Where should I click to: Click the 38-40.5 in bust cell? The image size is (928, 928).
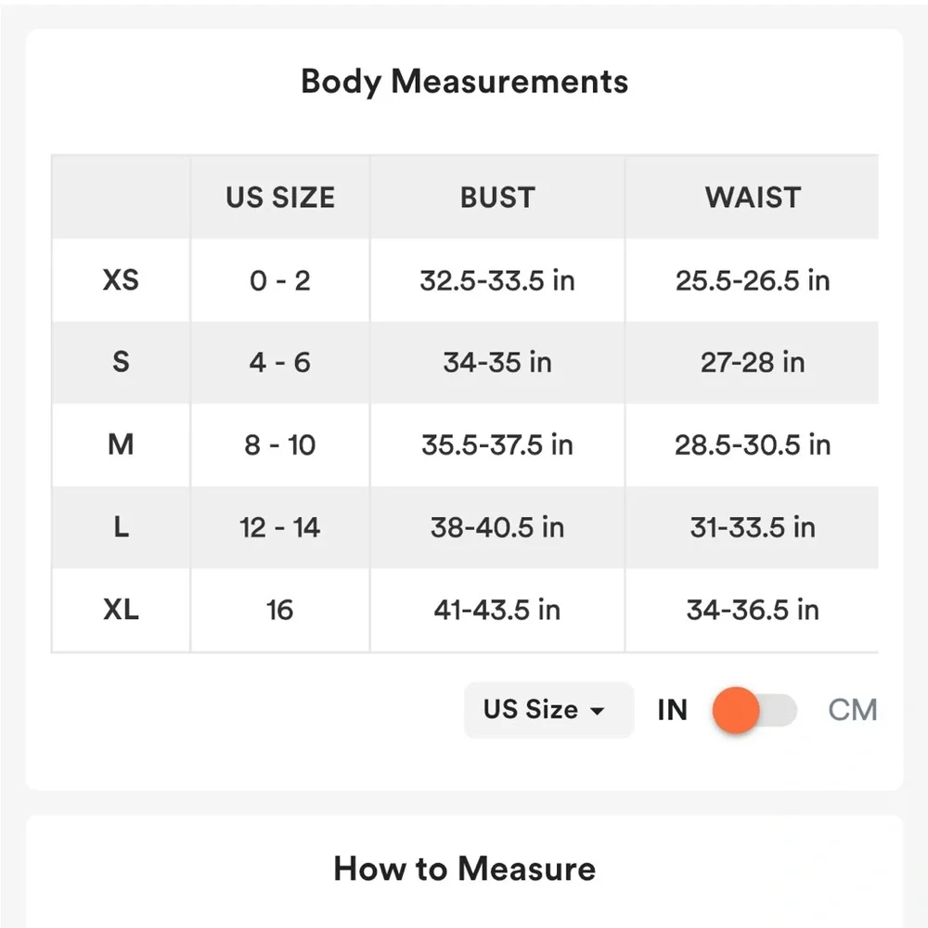(x=497, y=528)
